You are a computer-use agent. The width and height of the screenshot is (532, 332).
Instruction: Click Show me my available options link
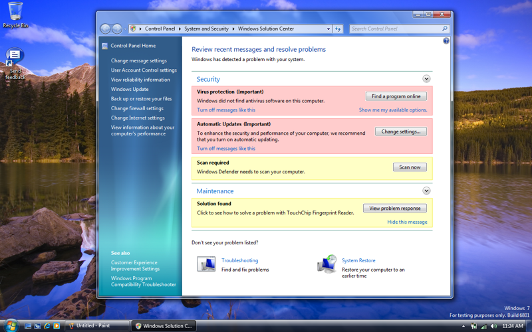coord(393,110)
